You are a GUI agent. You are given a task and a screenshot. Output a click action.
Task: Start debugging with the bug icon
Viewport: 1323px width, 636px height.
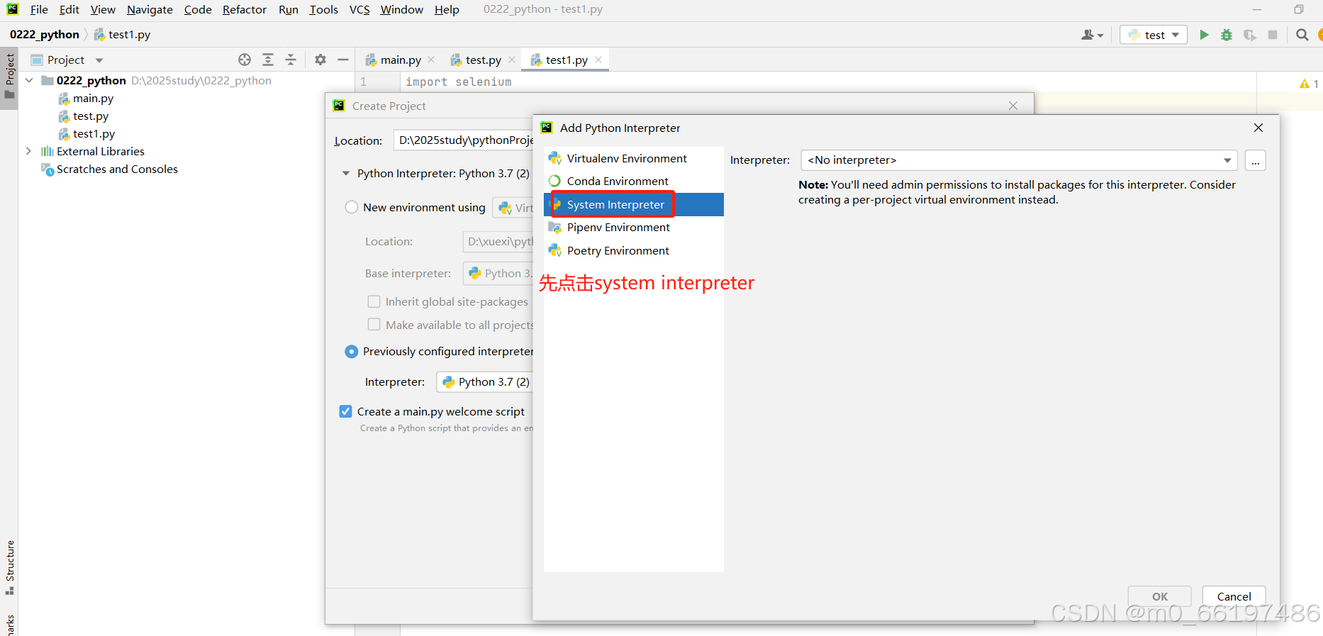click(1227, 35)
